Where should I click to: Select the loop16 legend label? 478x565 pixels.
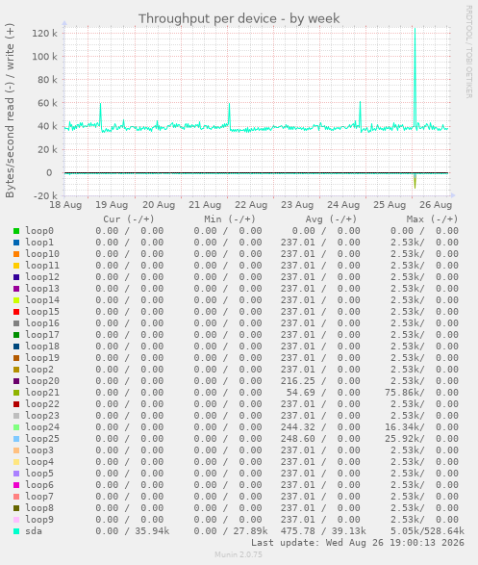point(42,323)
